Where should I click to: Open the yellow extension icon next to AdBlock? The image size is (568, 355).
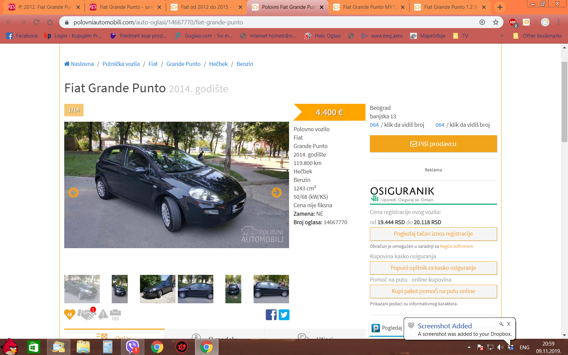526,22
